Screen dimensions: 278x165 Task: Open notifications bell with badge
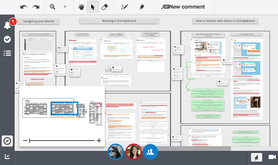(7, 25)
